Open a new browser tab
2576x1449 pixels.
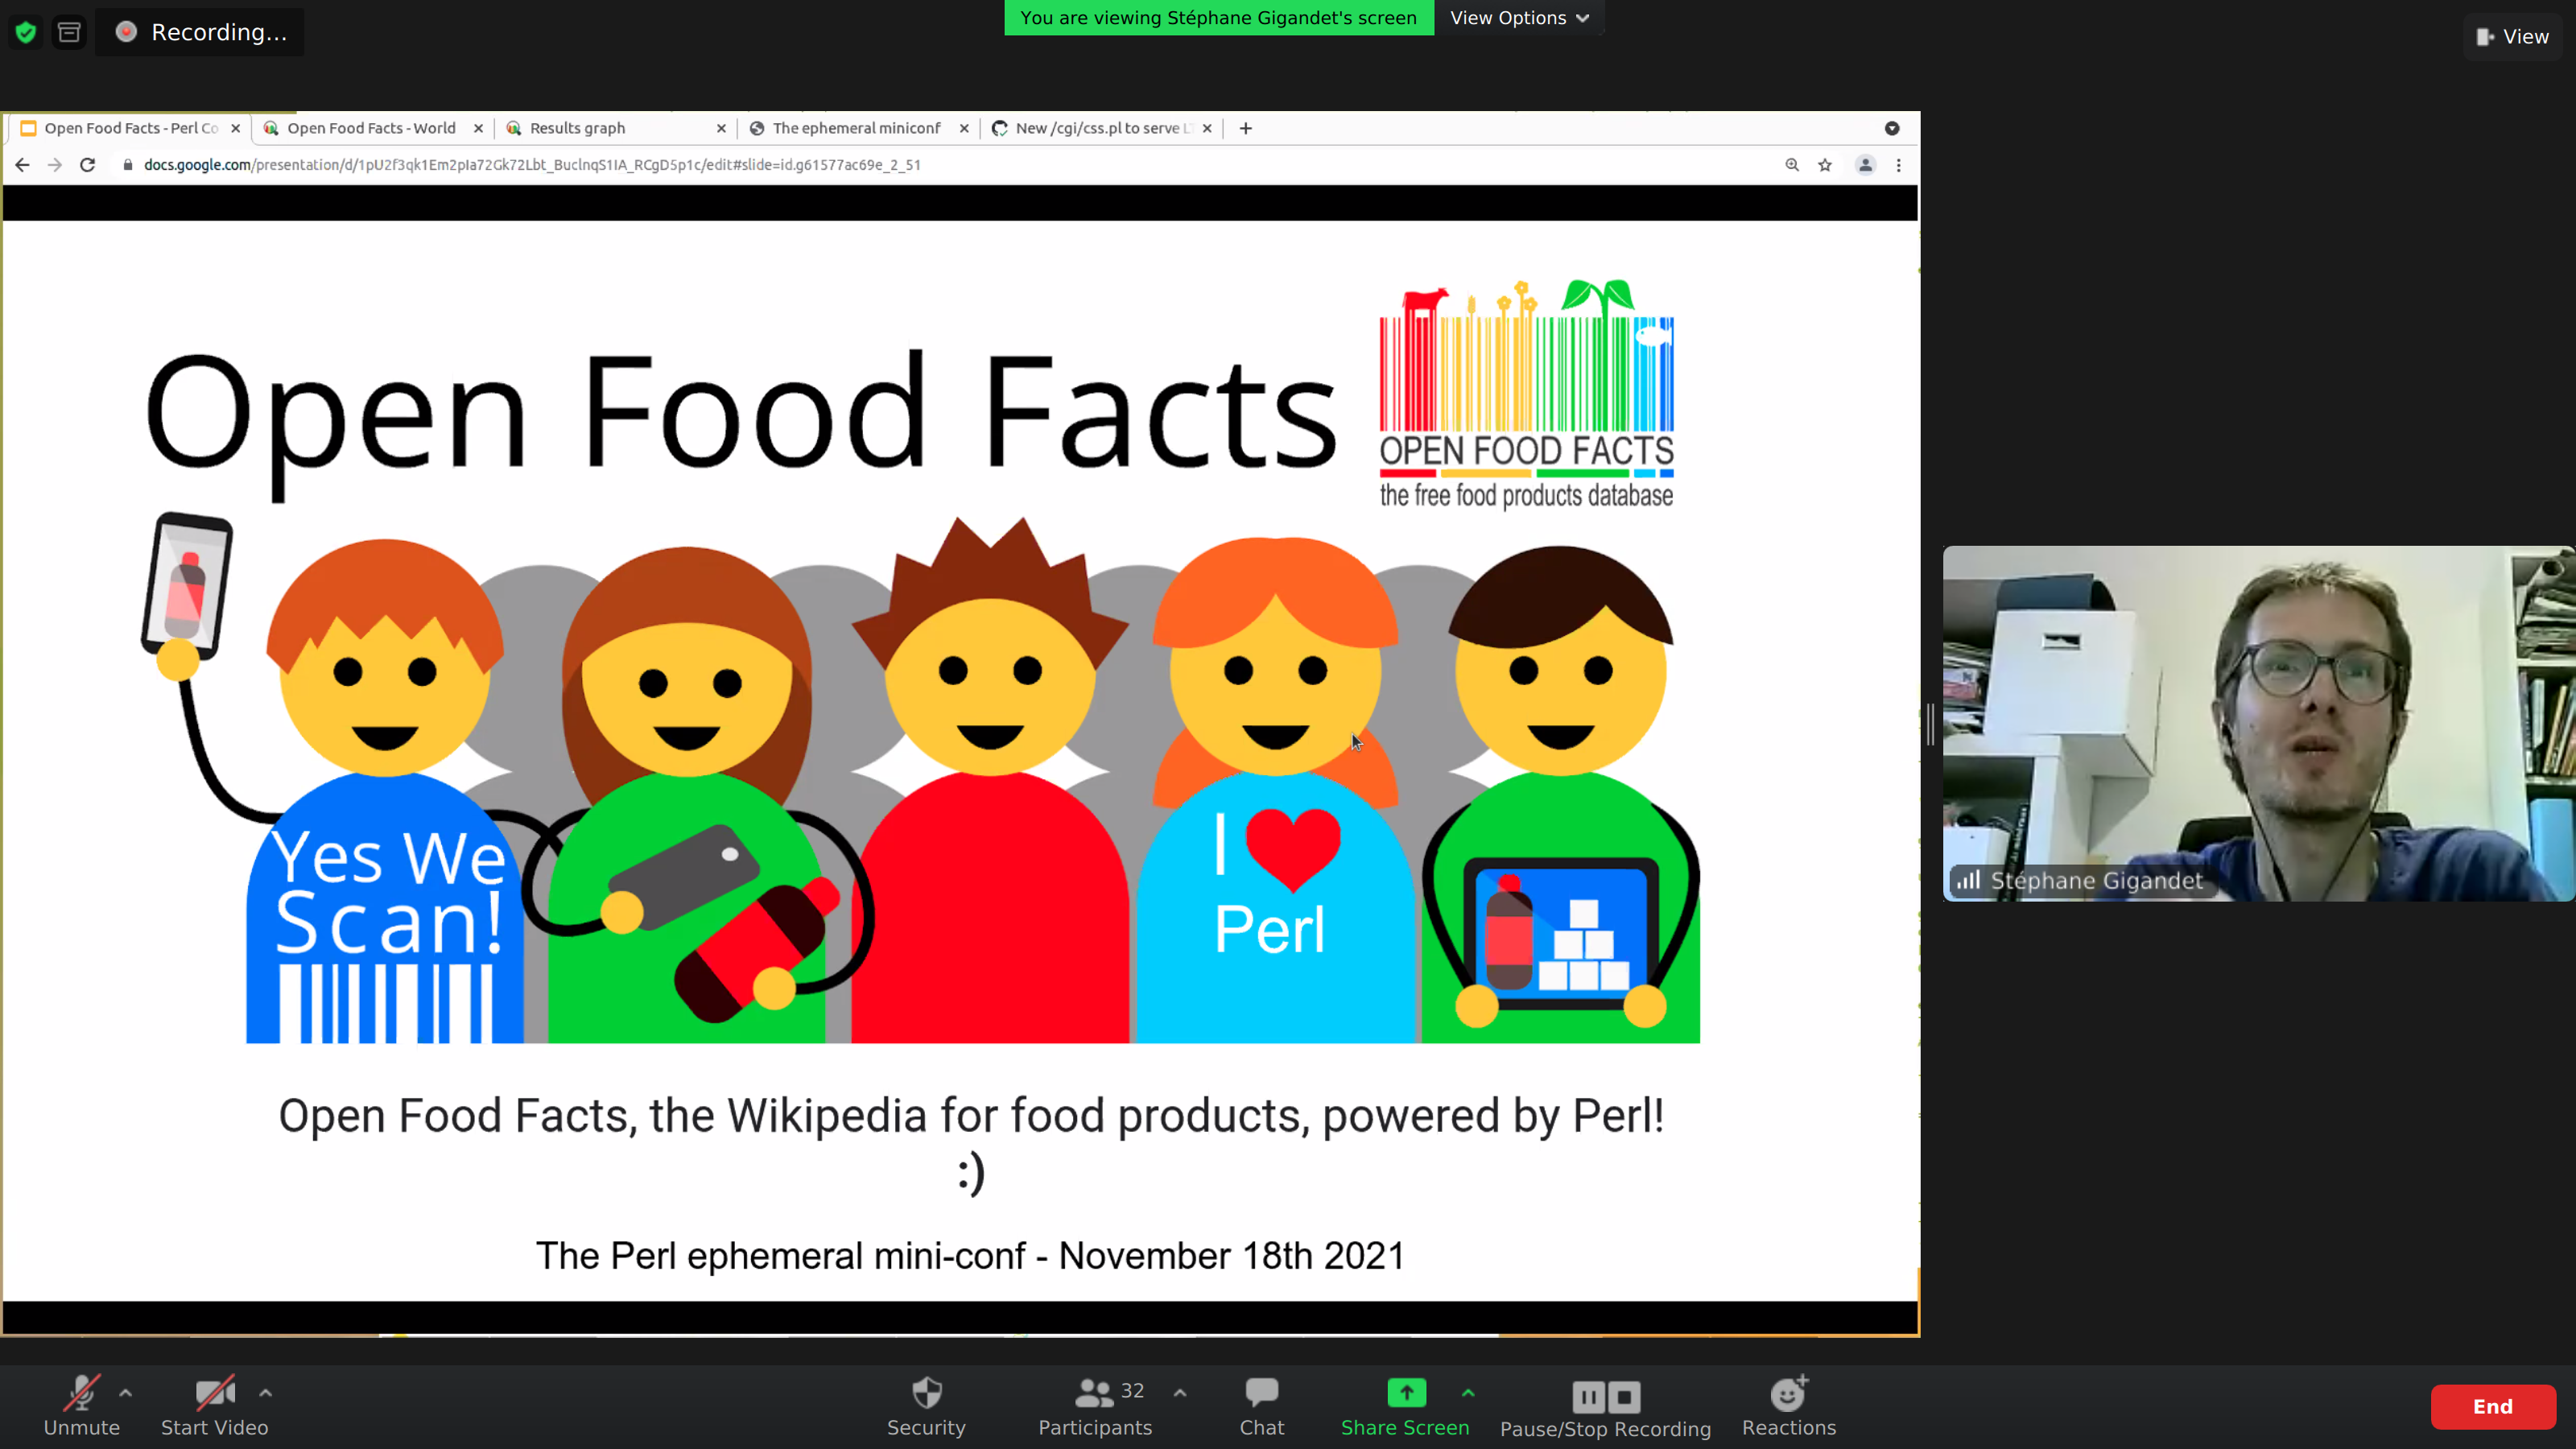1246,128
